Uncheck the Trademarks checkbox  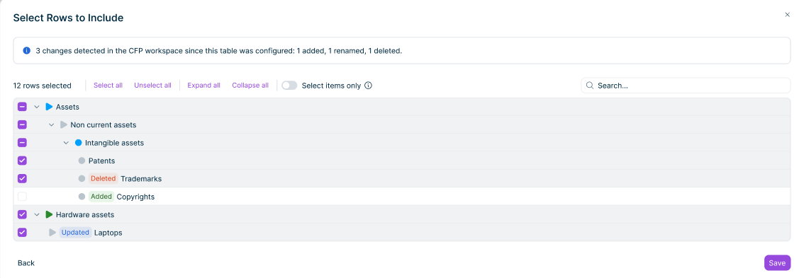[22, 178]
